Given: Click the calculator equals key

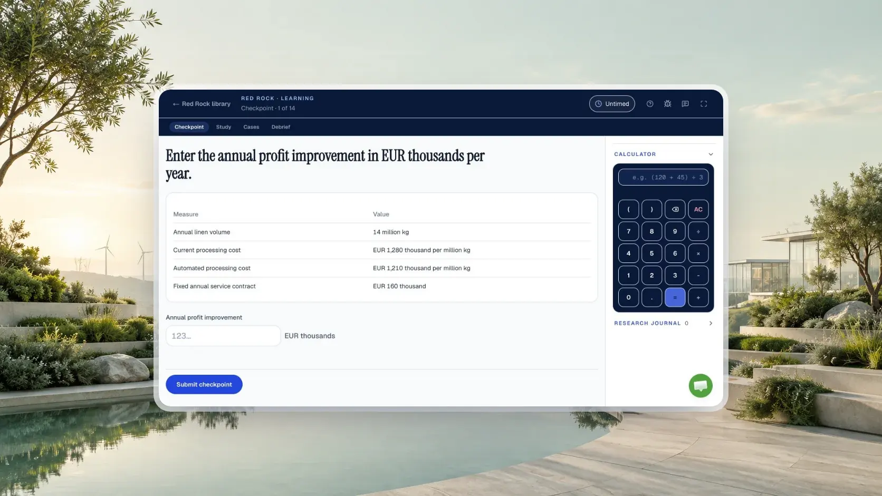Looking at the screenshot, I should coord(675,297).
